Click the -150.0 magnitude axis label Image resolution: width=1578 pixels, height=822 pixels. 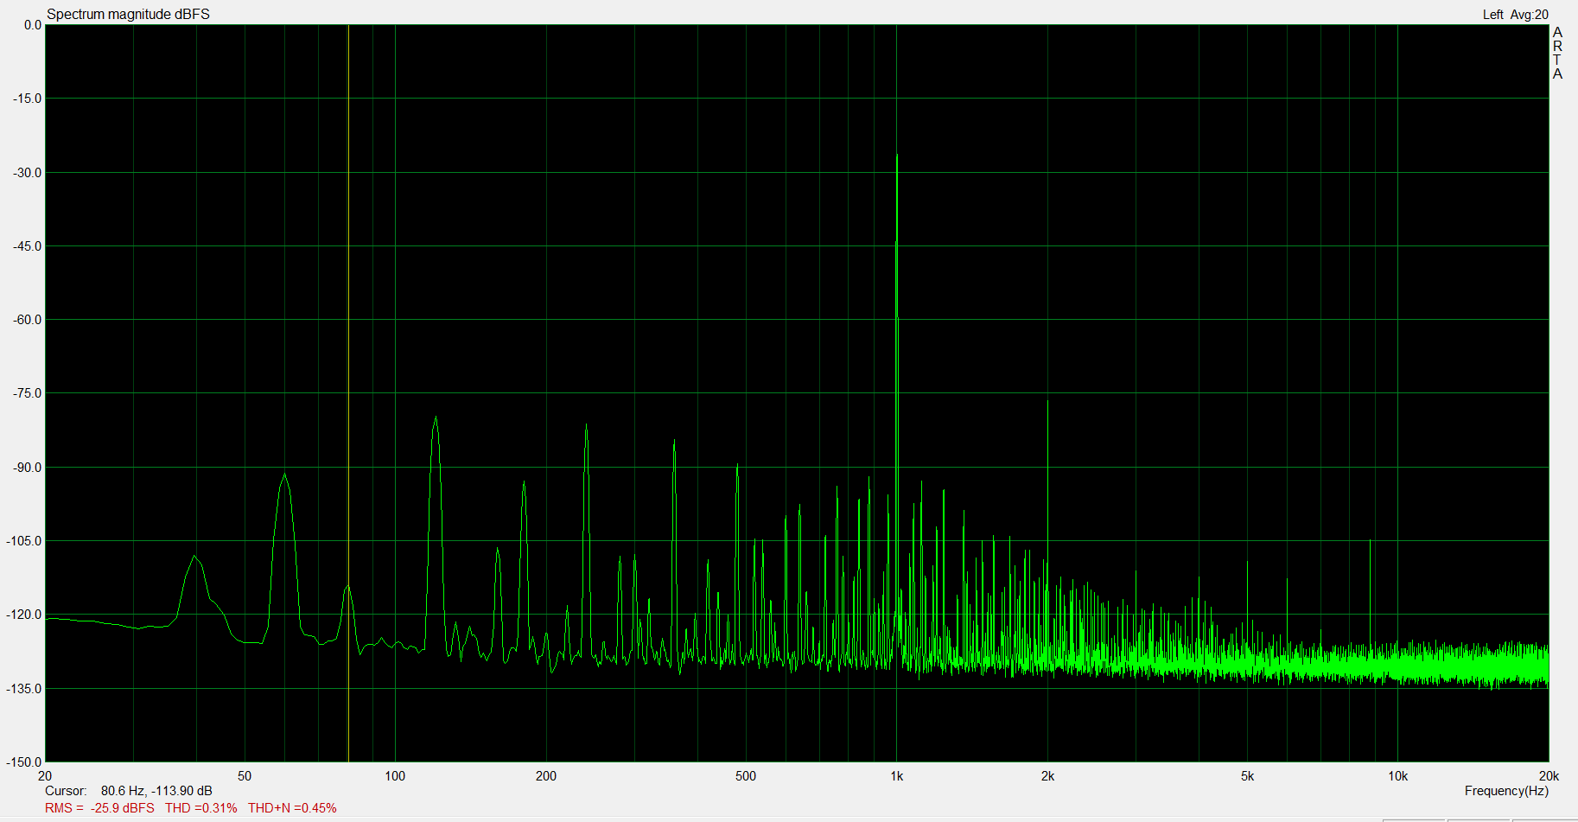[24, 762]
